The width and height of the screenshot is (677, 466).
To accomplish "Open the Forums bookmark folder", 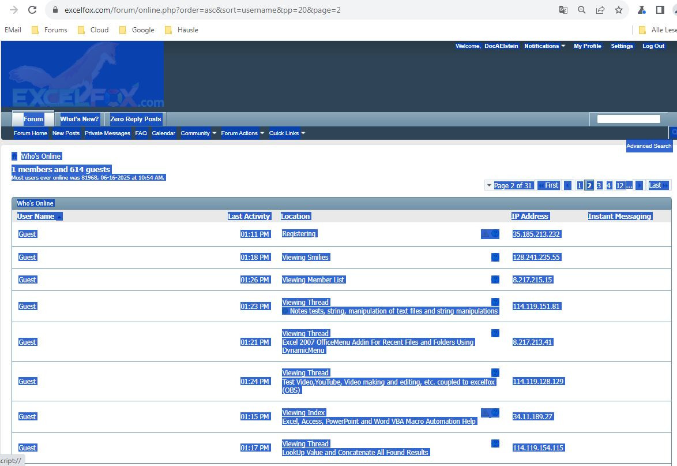I will [49, 30].
